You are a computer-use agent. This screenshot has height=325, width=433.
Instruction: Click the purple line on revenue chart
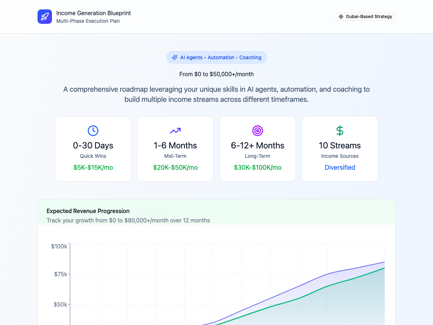[299, 287]
